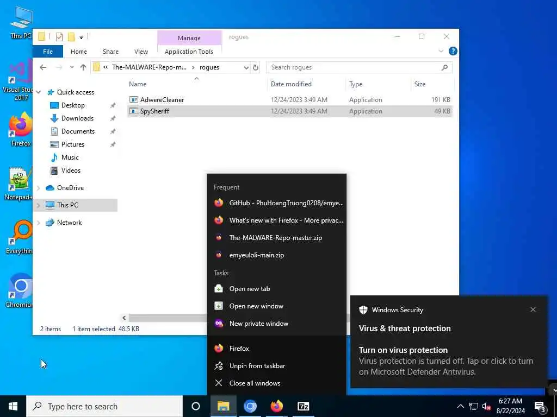Viewport: 557px width, 417px height.
Task: Expand the Network tree node
Action: pos(39,223)
